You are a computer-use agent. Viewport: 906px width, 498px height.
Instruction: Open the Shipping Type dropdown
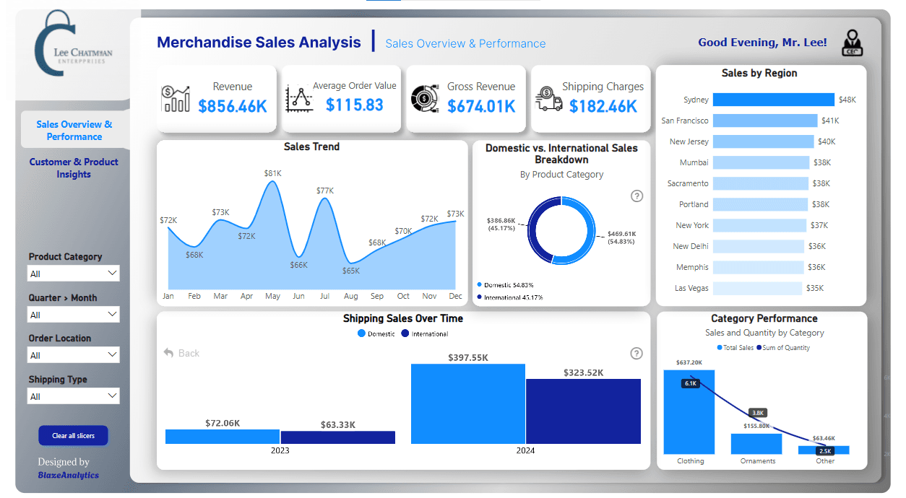pyautogui.click(x=73, y=396)
